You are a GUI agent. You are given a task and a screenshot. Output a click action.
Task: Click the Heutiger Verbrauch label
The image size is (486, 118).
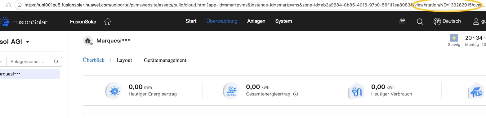tap(392, 94)
